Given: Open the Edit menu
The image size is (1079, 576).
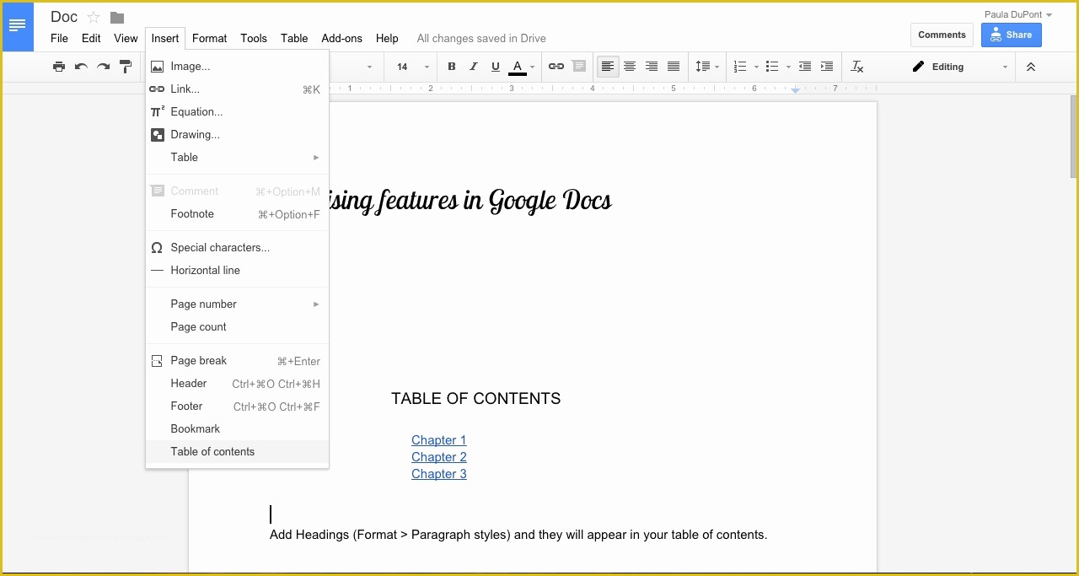Looking at the screenshot, I should click(91, 38).
